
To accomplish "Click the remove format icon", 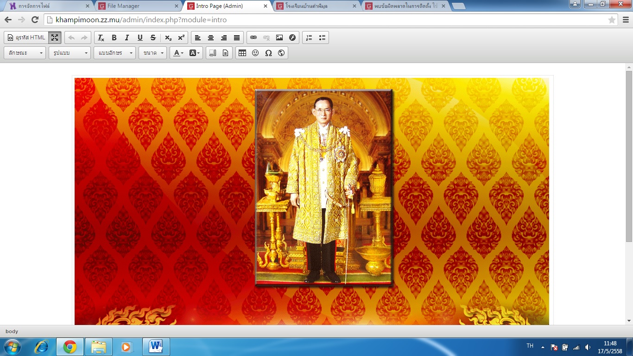I will tap(101, 38).
